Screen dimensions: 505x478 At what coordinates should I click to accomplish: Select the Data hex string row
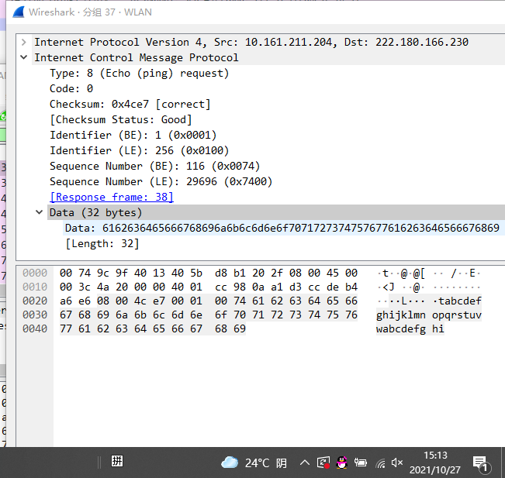click(x=282, y=228)
